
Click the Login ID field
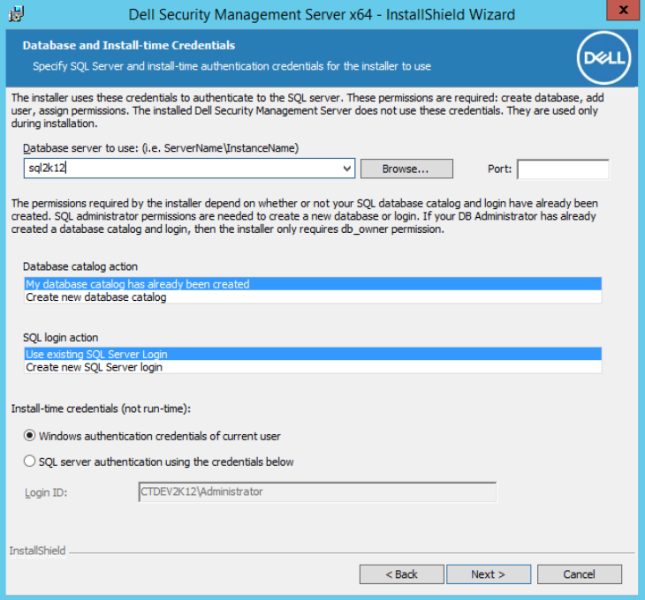pos(317,492)
